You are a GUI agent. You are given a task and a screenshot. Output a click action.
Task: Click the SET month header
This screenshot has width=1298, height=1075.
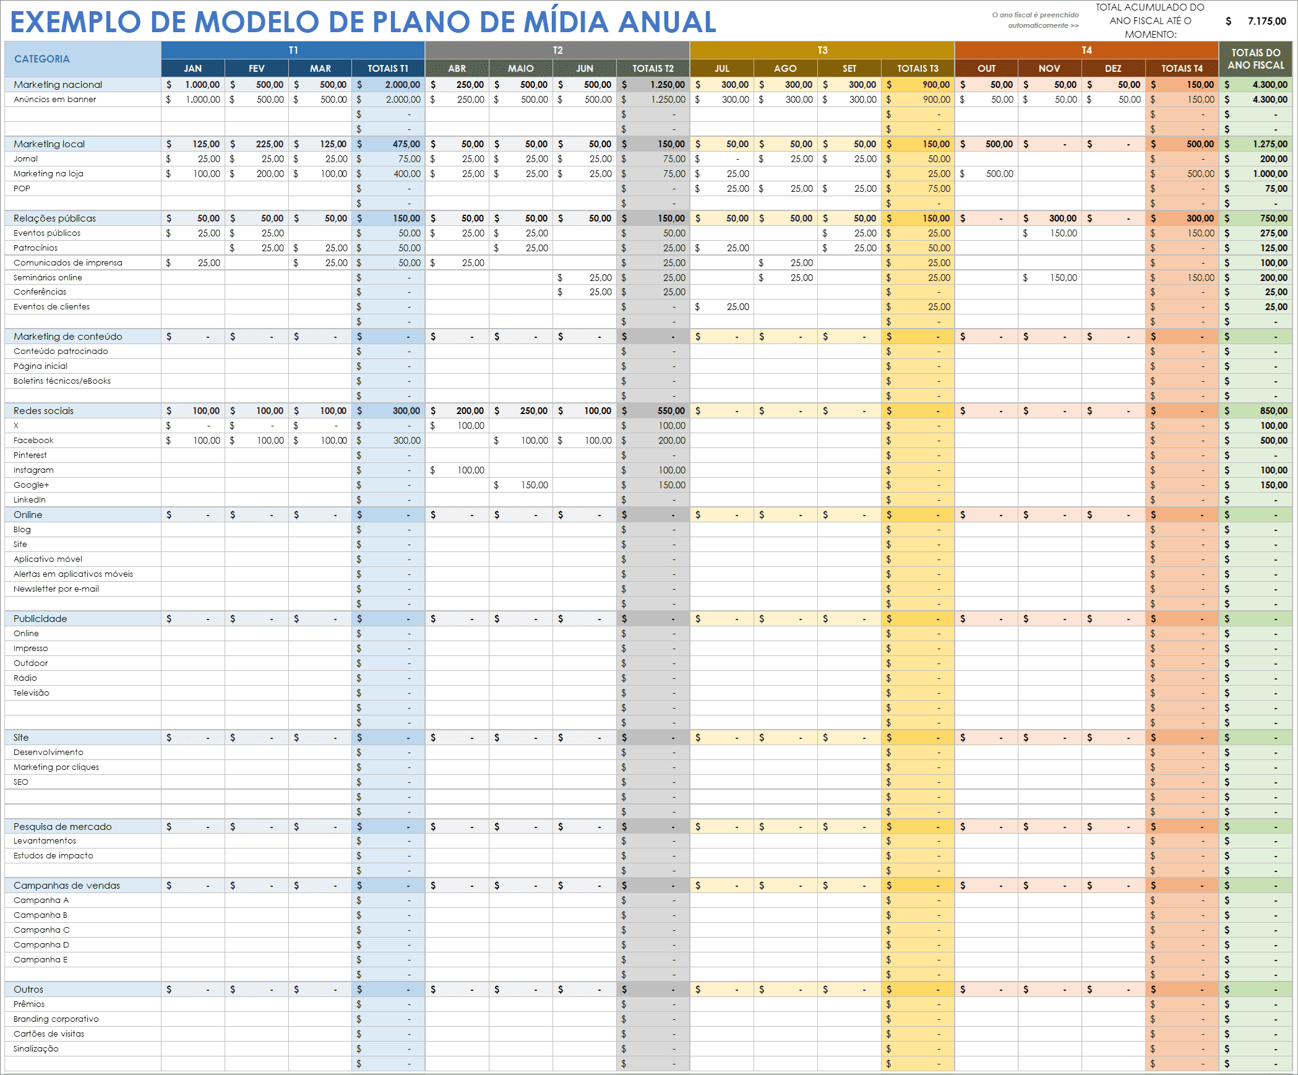849,68
